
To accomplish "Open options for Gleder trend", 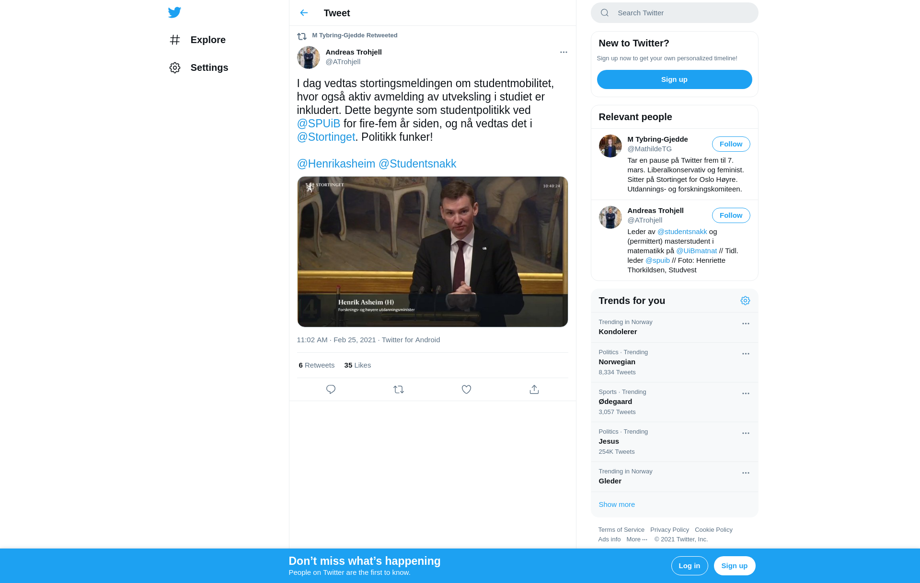I will point(746,473).
